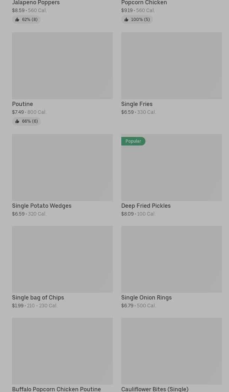Open the Single Potato Wedges photo
Image resolution: width=229 pixels, height=392 pixels.
[x=62, y=168]
